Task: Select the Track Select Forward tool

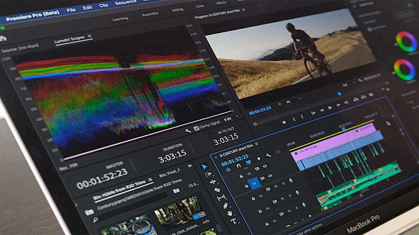Action: coord(208,174)
